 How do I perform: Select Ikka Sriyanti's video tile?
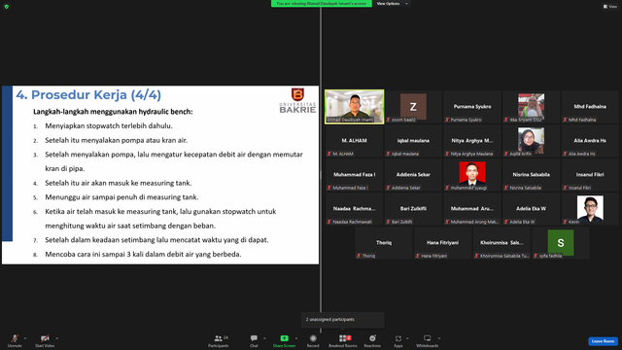pos(531,106)
